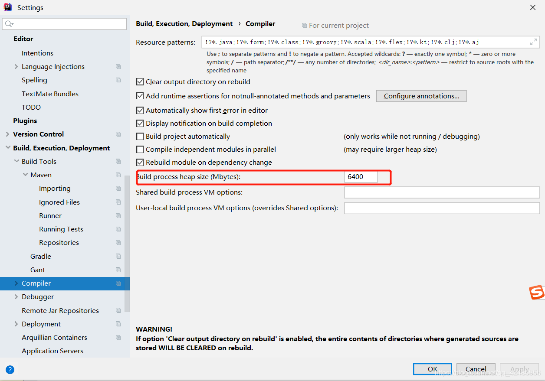Toggle Automatically show first error in editor
Image resolution: width=545 pixels, height=381 pixels.
click(140, 110)
